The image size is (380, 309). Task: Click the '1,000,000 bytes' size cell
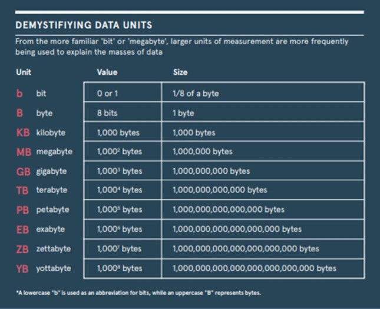[263, 151]
